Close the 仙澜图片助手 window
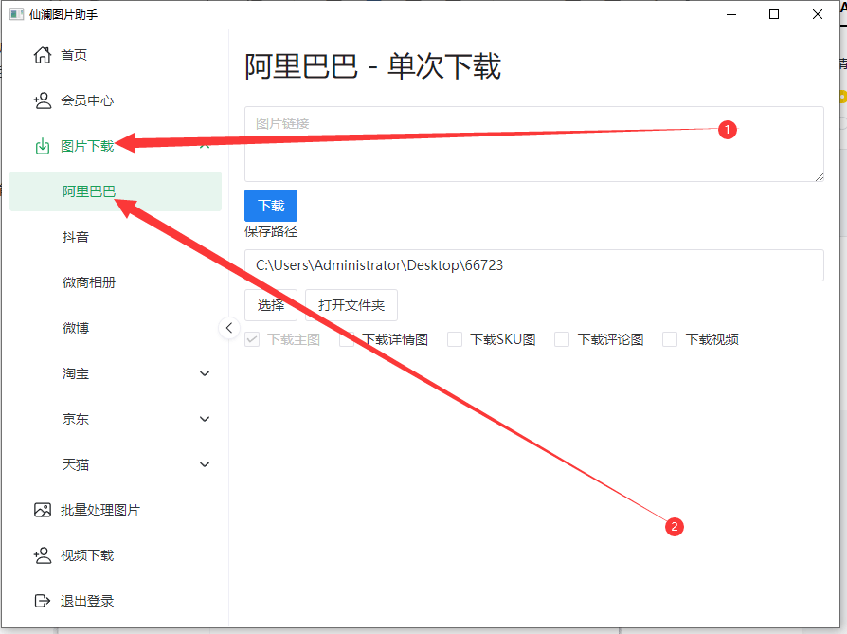847x634 pixels. [818, 14]
